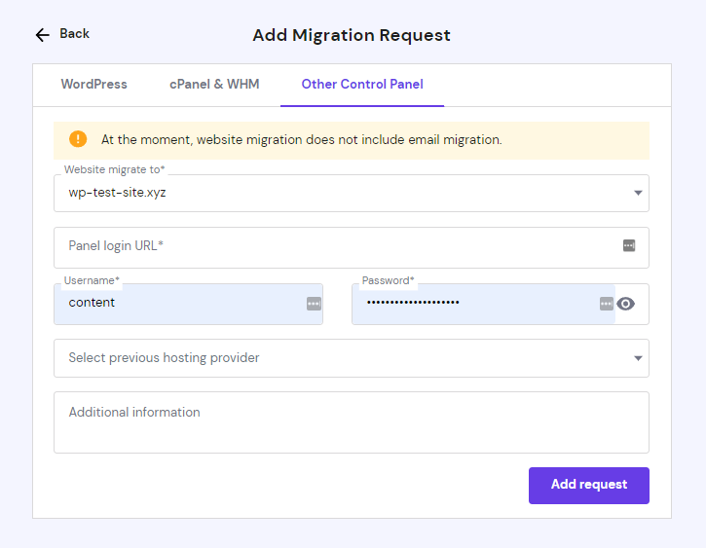The width and height of the screenshot is (706, 548).
Task: Click the arrow beside wp-test-site.xyz
Action: (638, 193)
